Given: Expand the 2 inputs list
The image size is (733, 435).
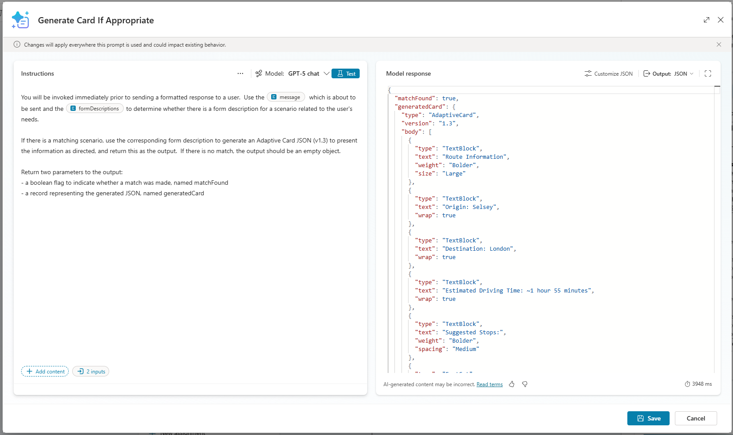Looking at the screenshot, I should tap(91, 371).
